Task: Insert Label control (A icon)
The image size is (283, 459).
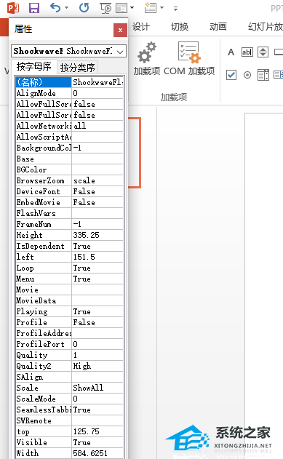Action: (x=231, y=52)
